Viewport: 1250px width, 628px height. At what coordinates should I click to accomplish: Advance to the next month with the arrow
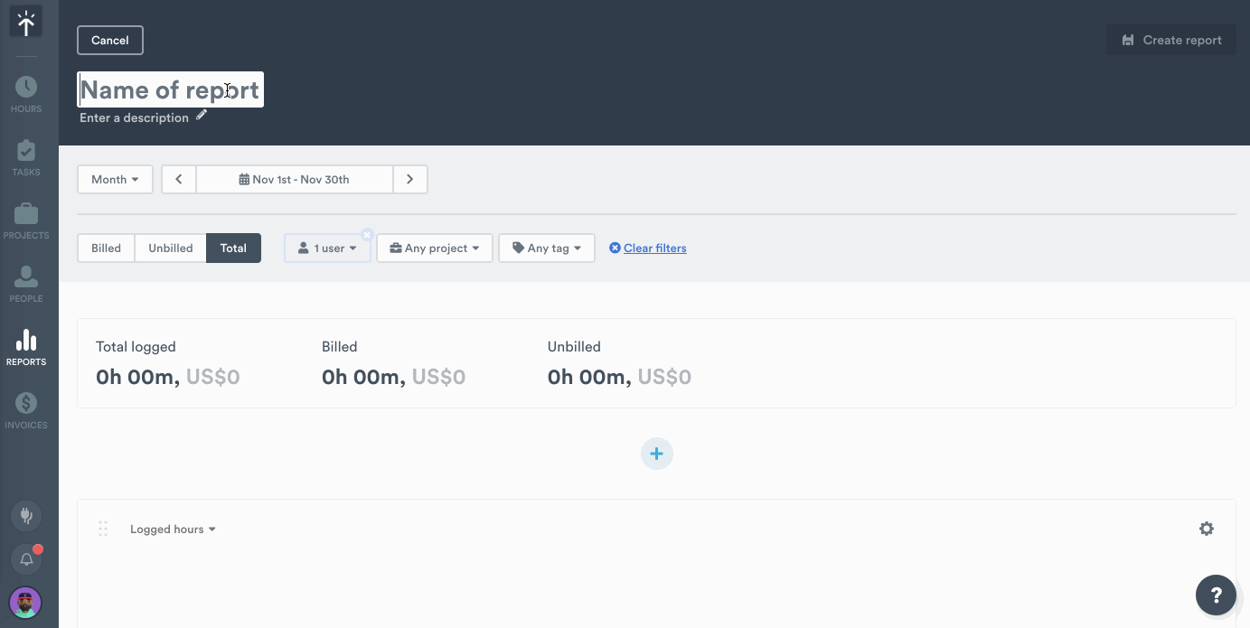click(409, 179)
